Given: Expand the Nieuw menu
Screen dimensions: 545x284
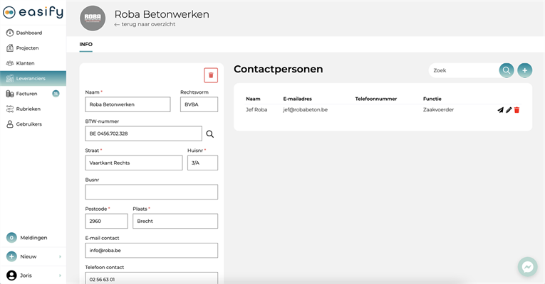Looking at the screenshot, I should coord(33,256).
